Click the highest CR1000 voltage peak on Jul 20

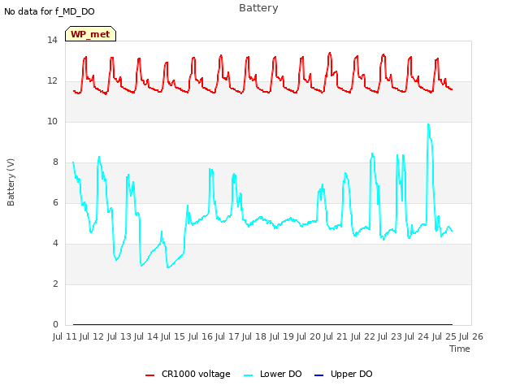(329, 53)
